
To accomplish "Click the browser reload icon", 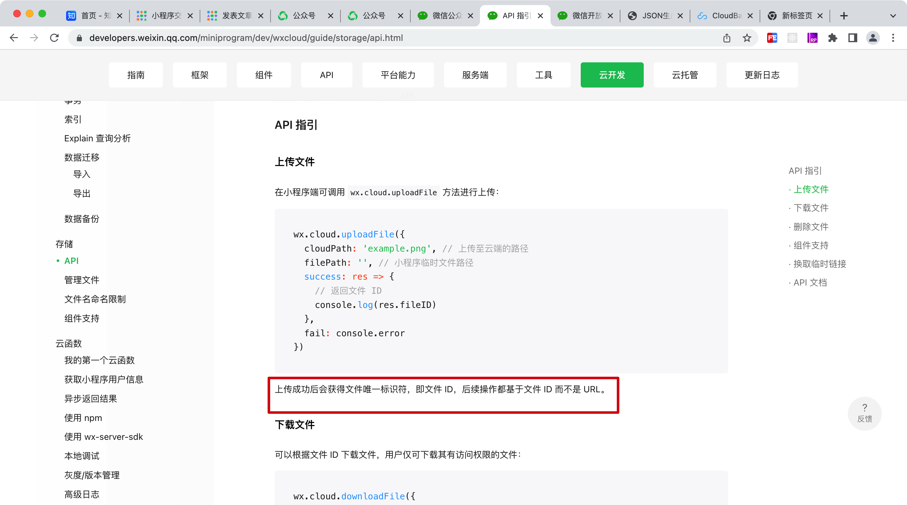I will (x=54, y=38).
